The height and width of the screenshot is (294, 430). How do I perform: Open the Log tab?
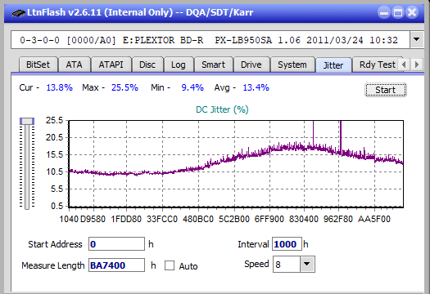[x=179, y=65]
